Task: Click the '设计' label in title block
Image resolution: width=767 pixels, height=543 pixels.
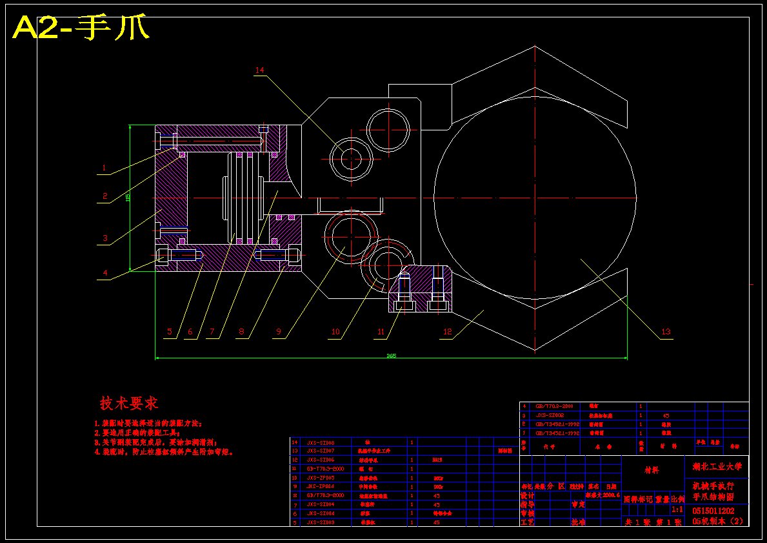Action: [527, 495]
